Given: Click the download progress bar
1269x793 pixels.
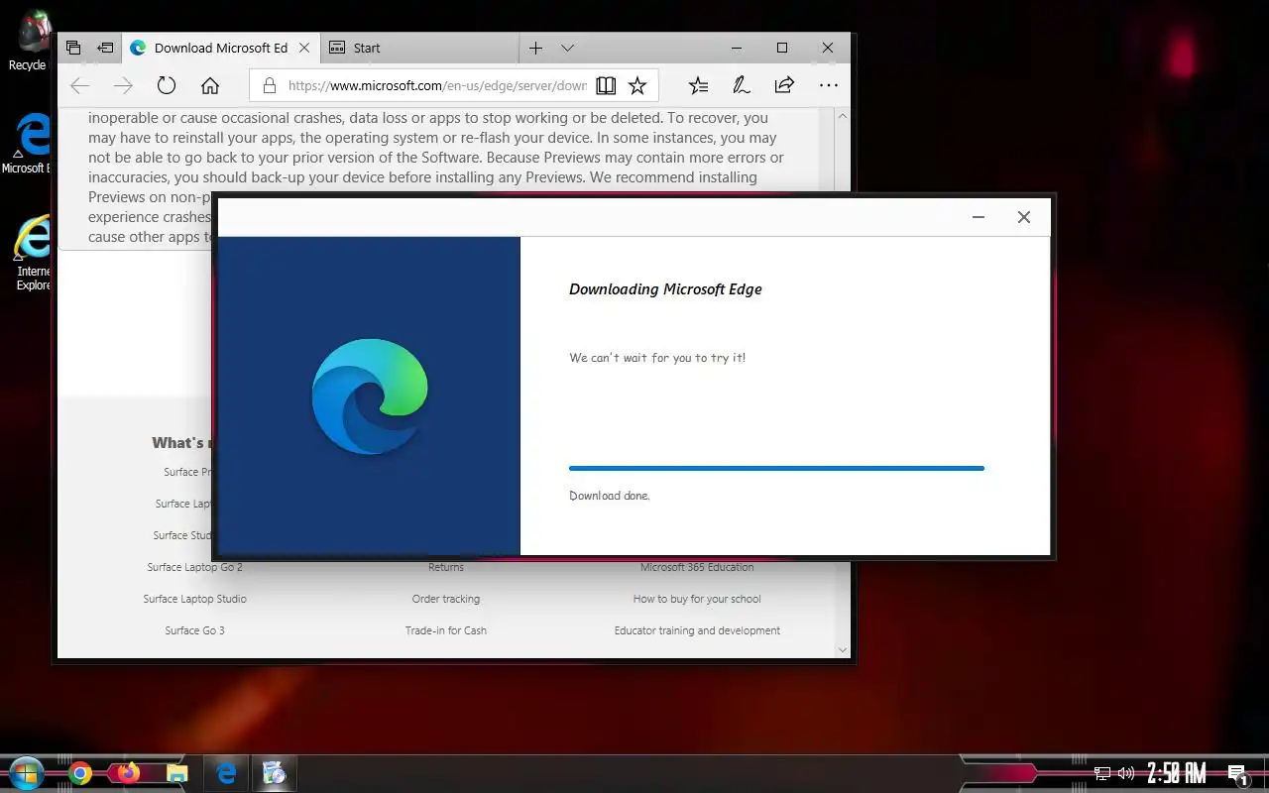Looking at the screenshot, I should click(x=776, y=468).
